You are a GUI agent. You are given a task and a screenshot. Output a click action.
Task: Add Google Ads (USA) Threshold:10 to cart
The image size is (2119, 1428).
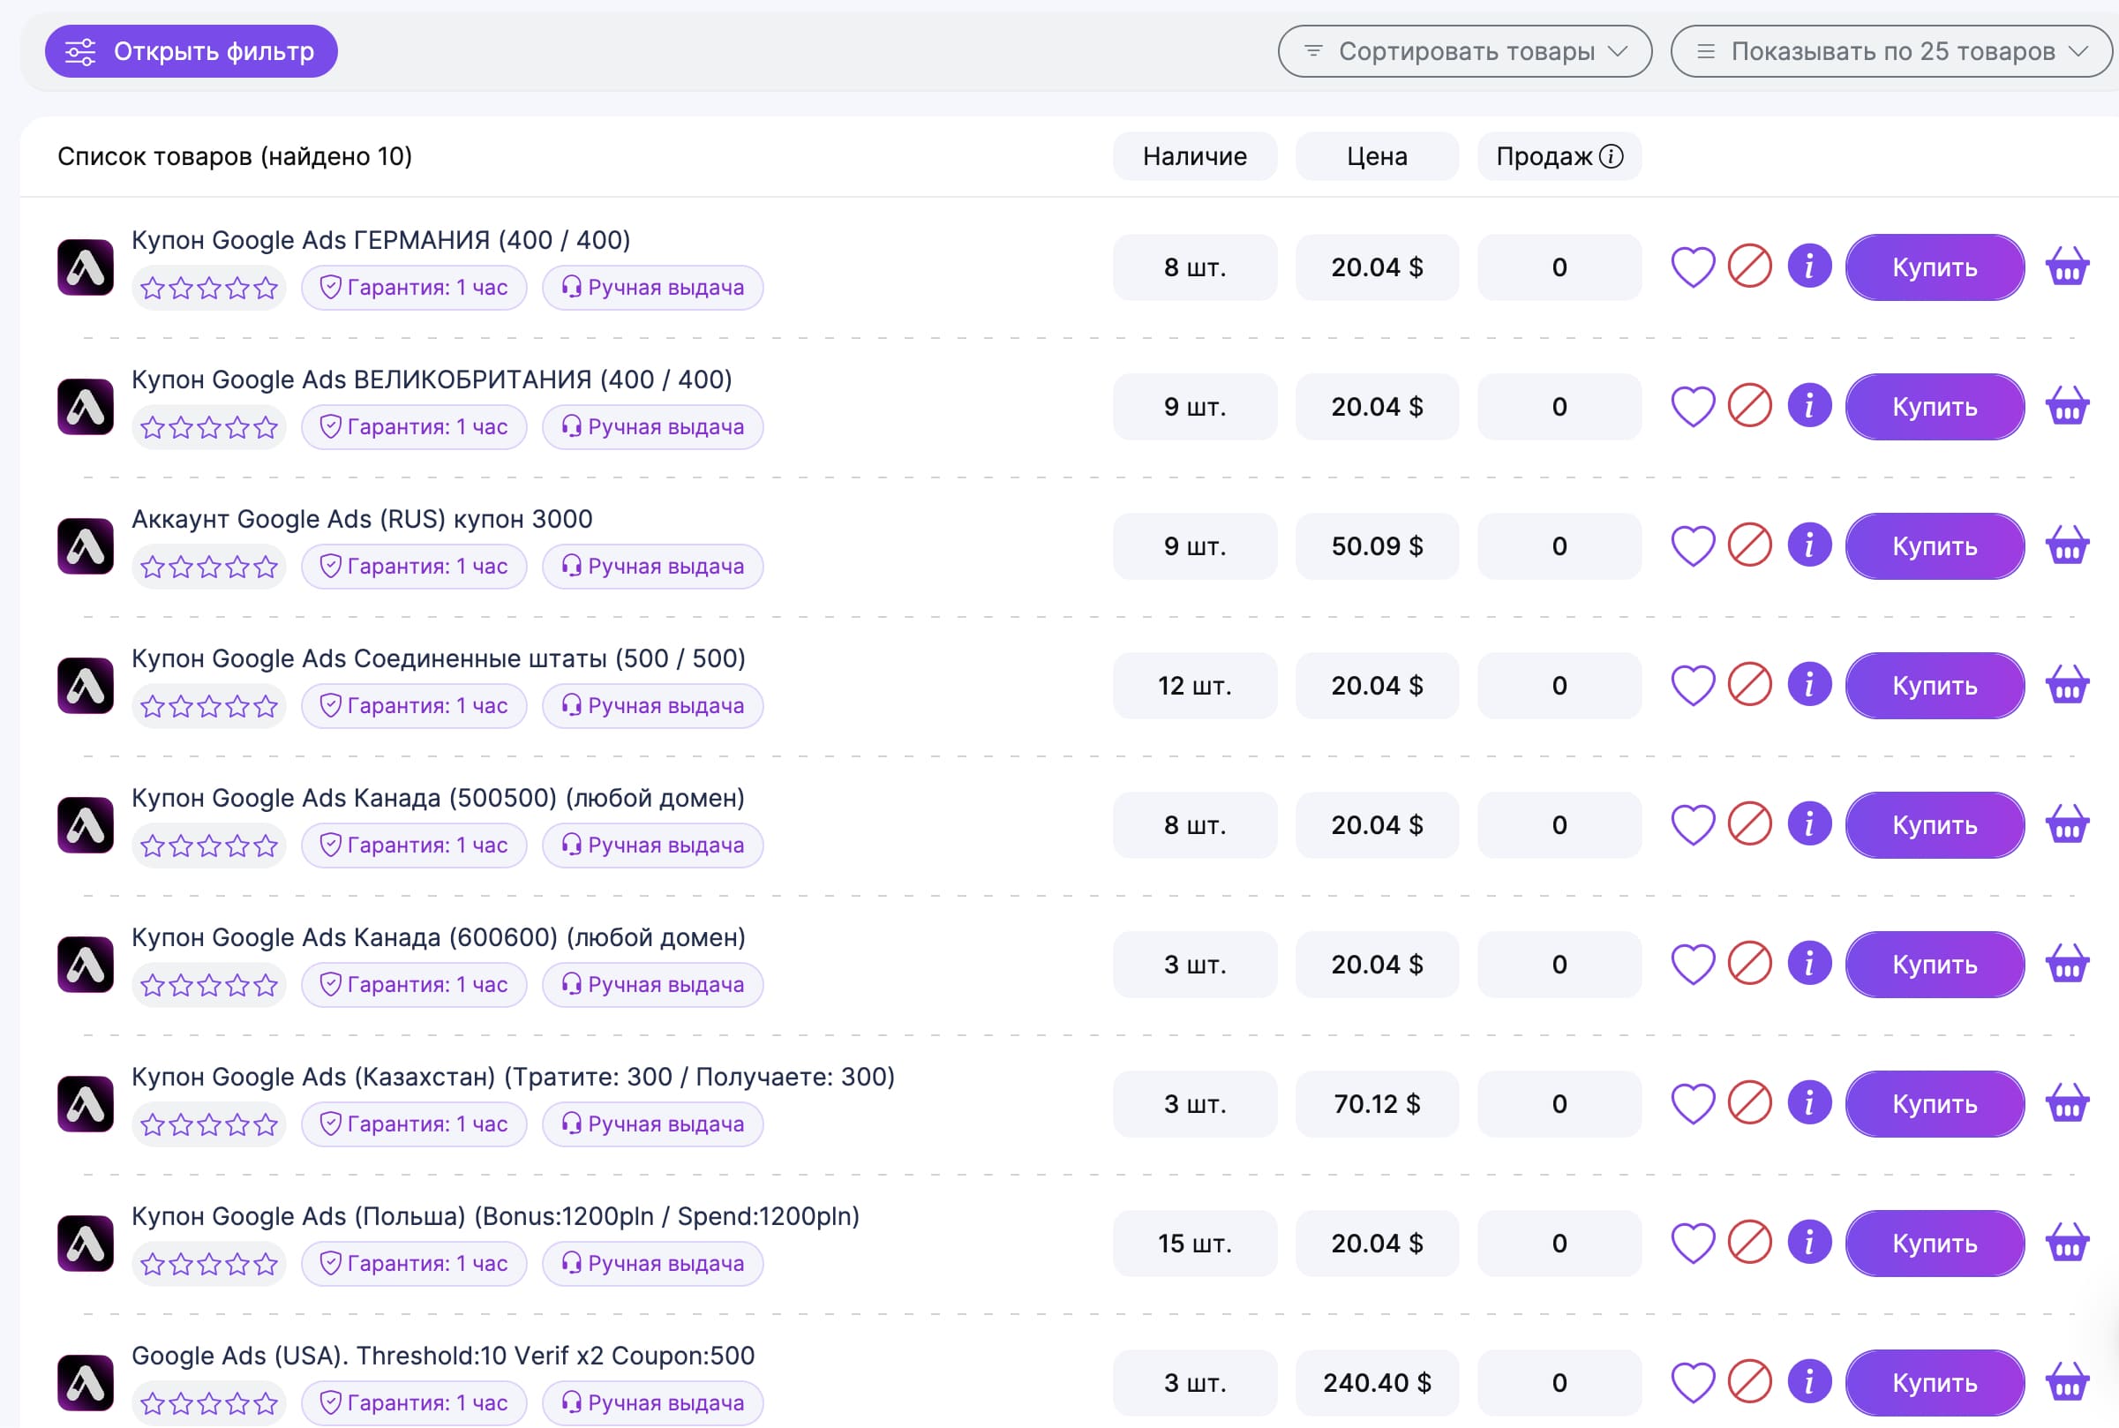pos(2067,1381)
